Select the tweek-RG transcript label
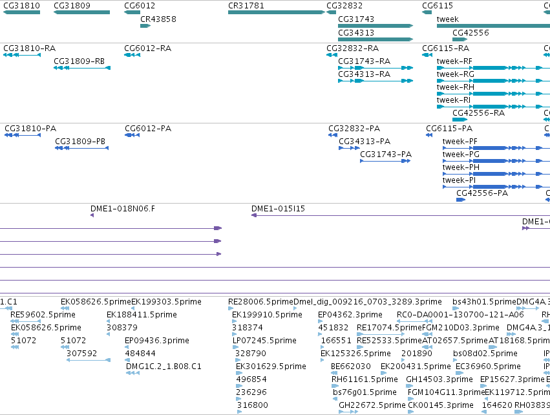550x415 pixels. coord(455,74)
